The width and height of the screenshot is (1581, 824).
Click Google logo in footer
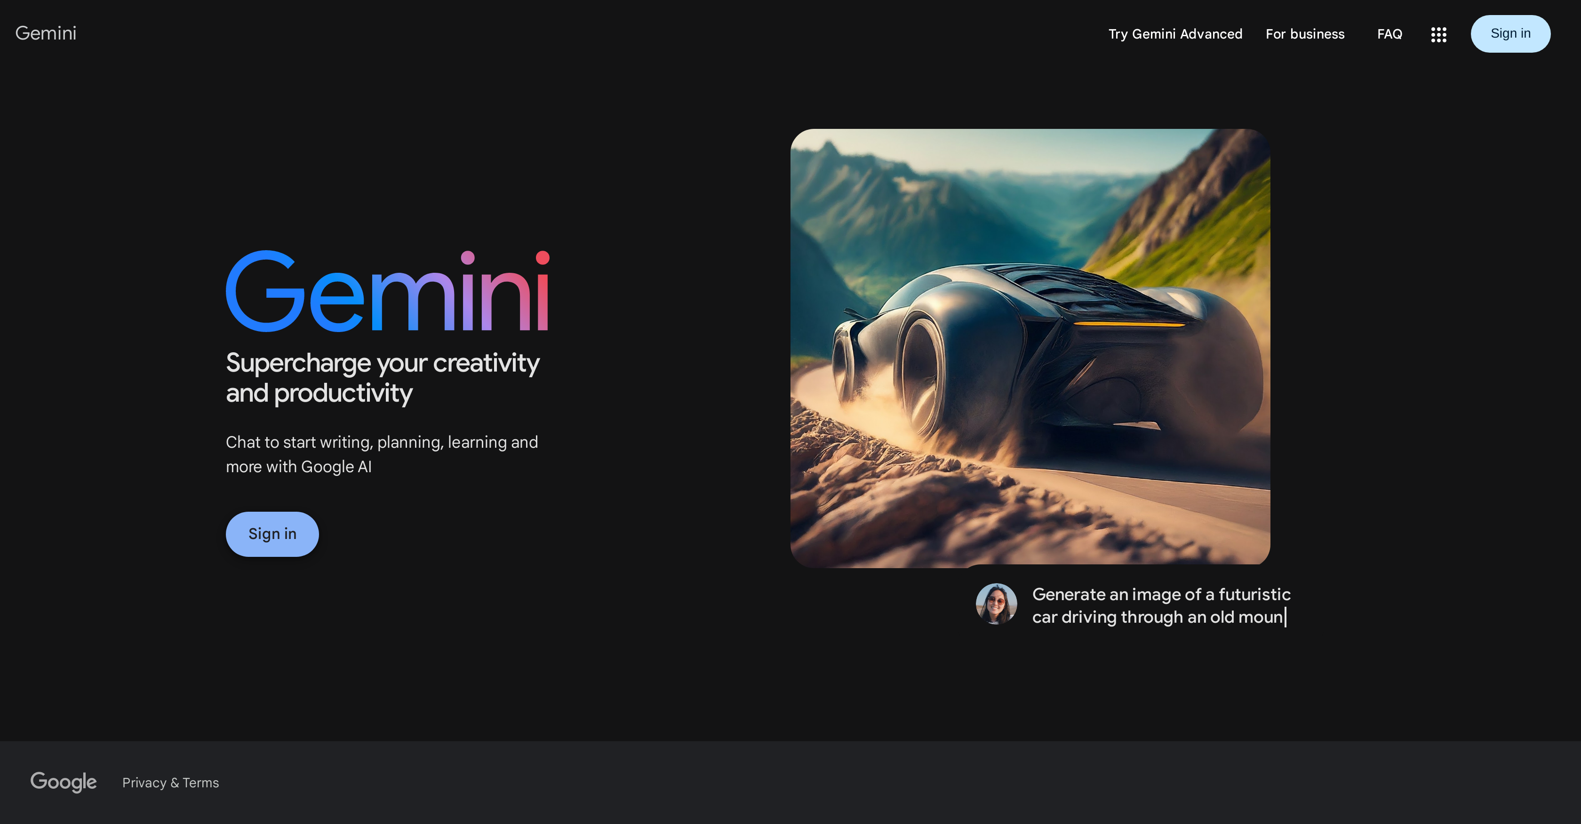click(x=63, y=781)
